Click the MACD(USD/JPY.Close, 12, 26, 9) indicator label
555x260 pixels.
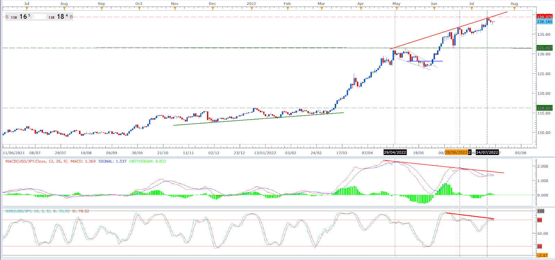pyautogui.click(x=36, y=161)
